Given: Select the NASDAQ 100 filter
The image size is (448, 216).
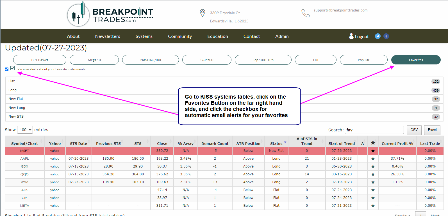Looking at the screenshot, I should point(151,60).
